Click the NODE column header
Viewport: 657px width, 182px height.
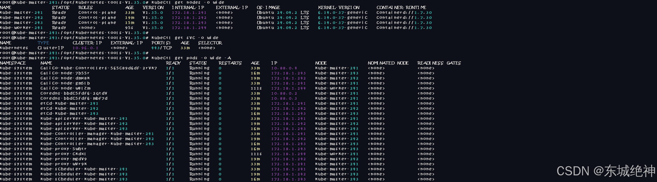(x=321, y=63)
